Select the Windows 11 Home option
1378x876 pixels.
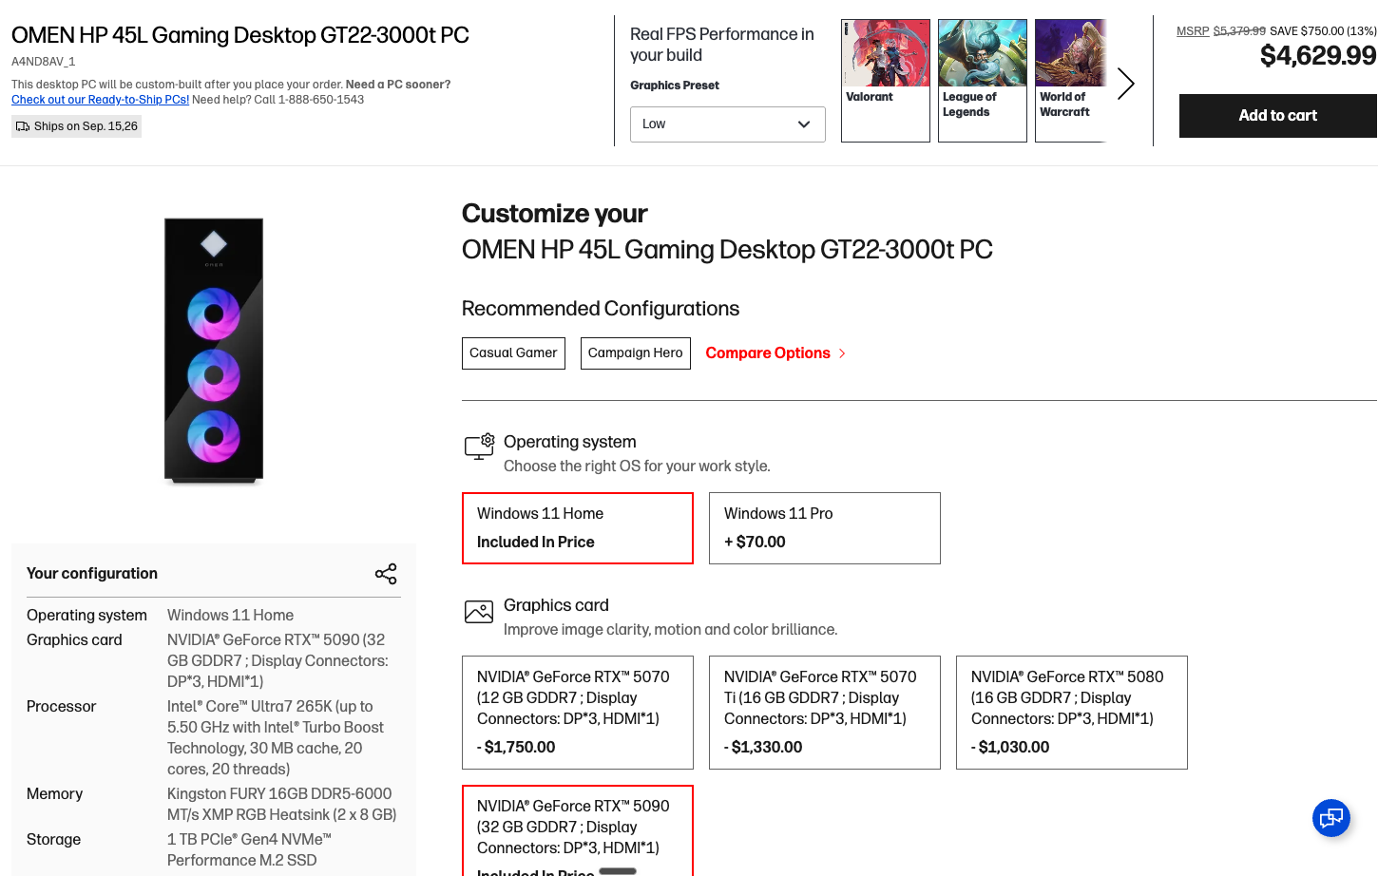point(578,528)
